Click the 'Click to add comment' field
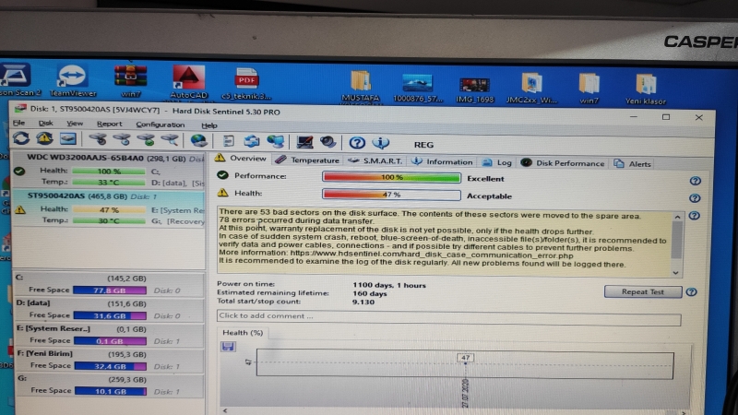Screen dimensions: 738x415 449,316
